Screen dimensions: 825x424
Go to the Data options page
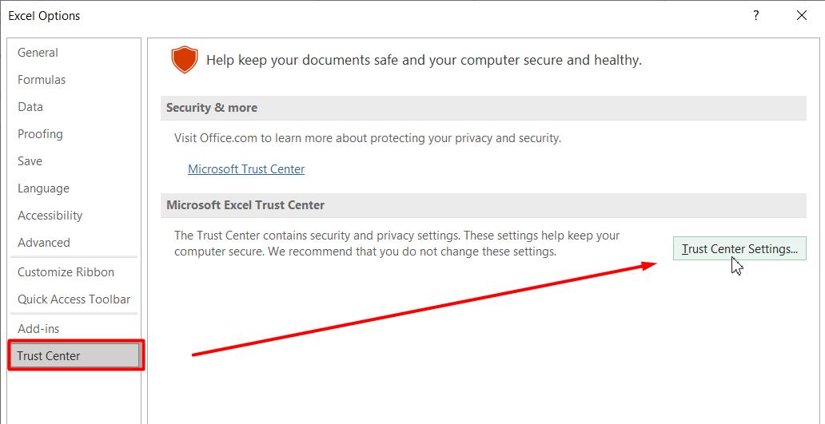tap(30, 107)
